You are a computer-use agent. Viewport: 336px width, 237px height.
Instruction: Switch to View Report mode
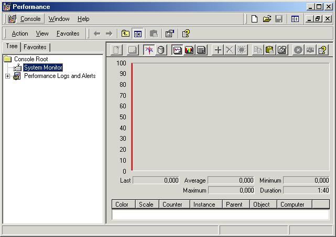tap(201, 50)
